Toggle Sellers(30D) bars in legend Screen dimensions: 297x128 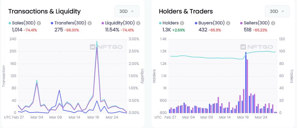point(255,23)
